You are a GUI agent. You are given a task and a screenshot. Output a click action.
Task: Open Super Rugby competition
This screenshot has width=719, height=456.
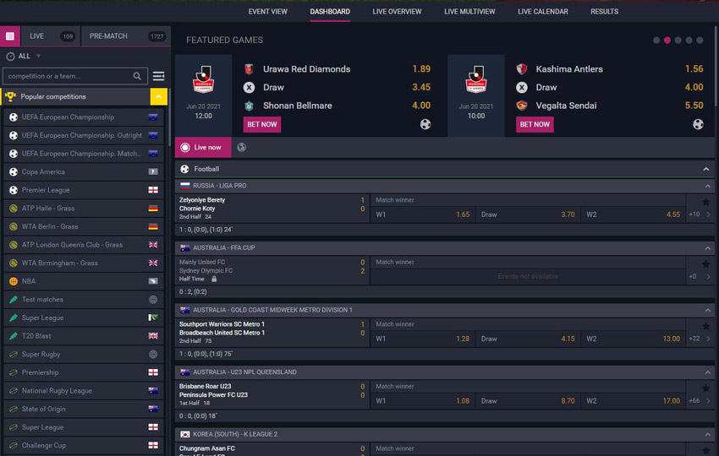tap(84, 355)
